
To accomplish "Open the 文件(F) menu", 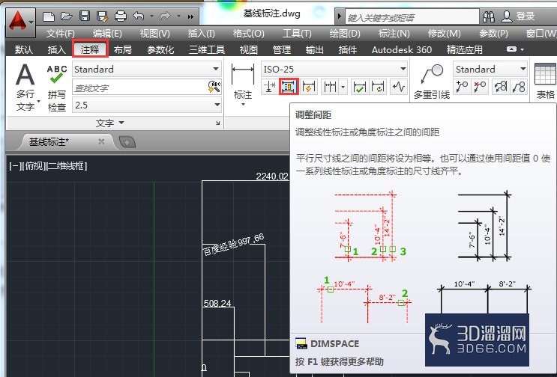I will click(61, 34).
